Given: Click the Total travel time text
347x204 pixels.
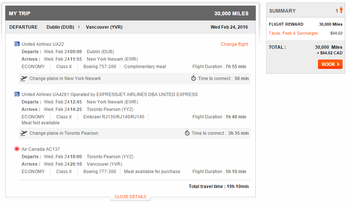Looking at the screenshot, I should [219, 186].
